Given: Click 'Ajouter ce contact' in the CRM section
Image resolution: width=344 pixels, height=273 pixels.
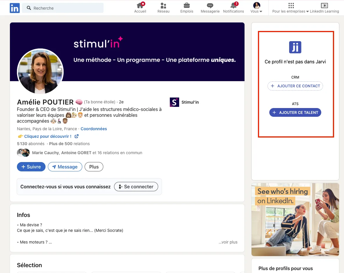Looking at the screenshot, I should click(x=295, y=86).
